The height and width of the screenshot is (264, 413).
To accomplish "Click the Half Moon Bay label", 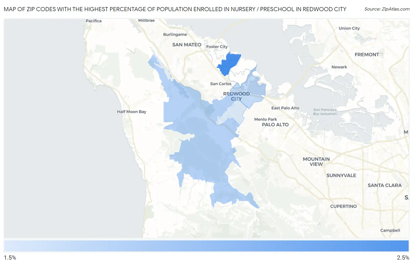I will (132, 112).
